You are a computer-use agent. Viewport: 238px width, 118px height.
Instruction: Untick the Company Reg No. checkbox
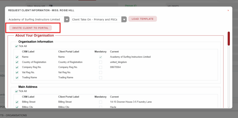(17, 67)
